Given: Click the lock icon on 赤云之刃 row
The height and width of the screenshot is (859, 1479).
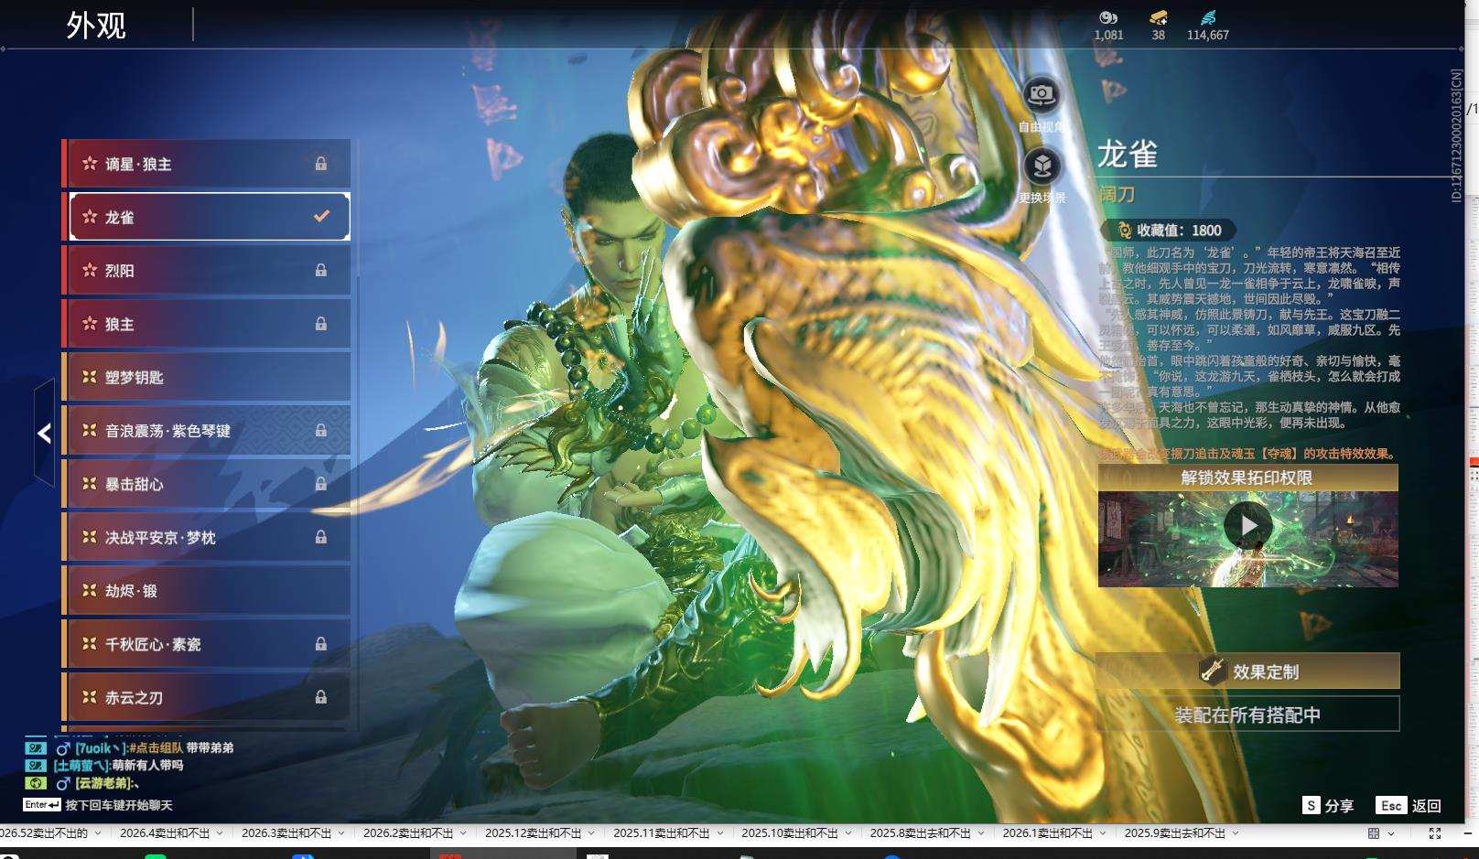Looking at the screenshot, I should point(321,697).
